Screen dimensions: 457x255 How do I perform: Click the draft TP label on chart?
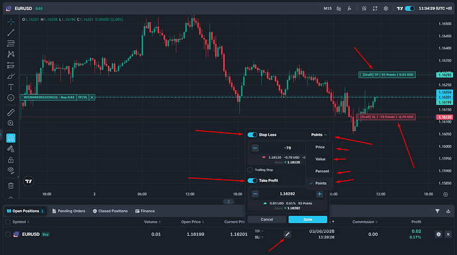pyautogui.click(x=387, y=75)
